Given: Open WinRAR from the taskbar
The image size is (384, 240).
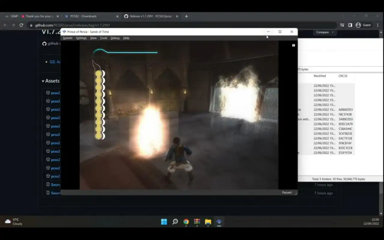Looking at the screenshot, I should click(x=197, y=222).
